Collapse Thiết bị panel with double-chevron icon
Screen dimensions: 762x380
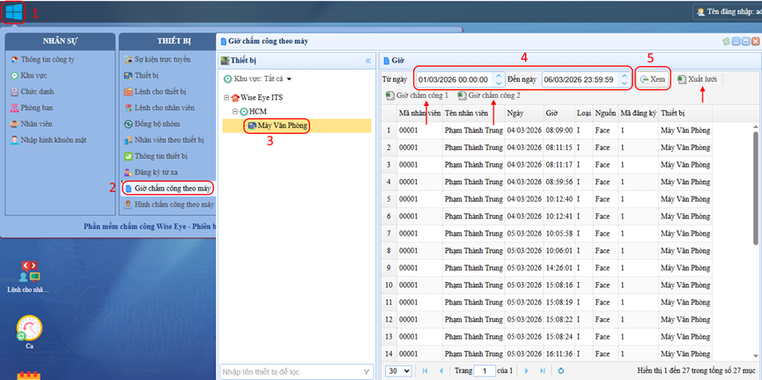point(368,61)
